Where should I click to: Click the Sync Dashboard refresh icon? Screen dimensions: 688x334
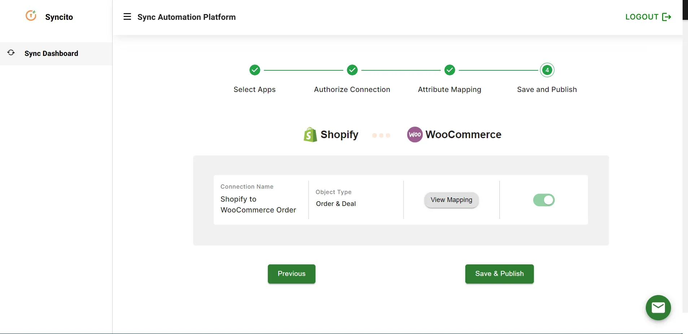(x=11, y=53)
